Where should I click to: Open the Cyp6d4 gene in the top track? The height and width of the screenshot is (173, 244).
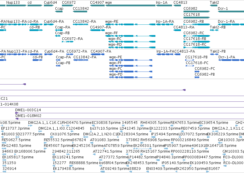pos(49,5)
